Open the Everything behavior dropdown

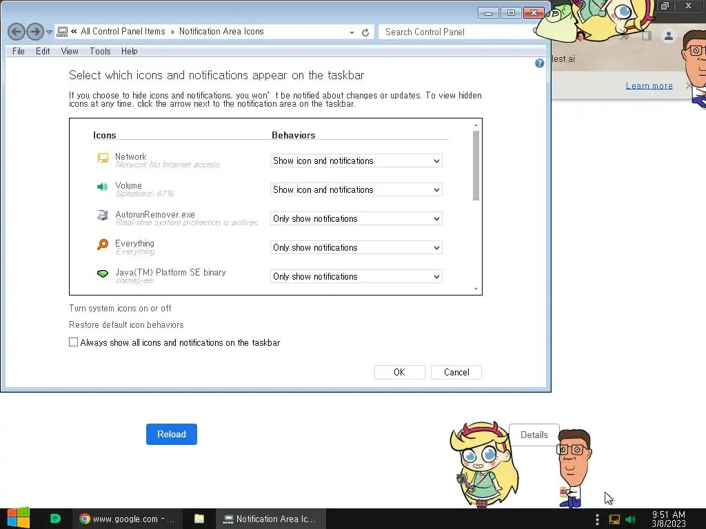(x=356, y=247)
